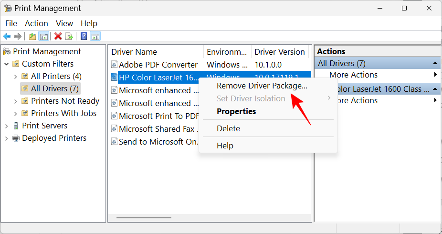Screen dimensions: 442x234
Task: Select Properties in the context menu
Action: 236,111
